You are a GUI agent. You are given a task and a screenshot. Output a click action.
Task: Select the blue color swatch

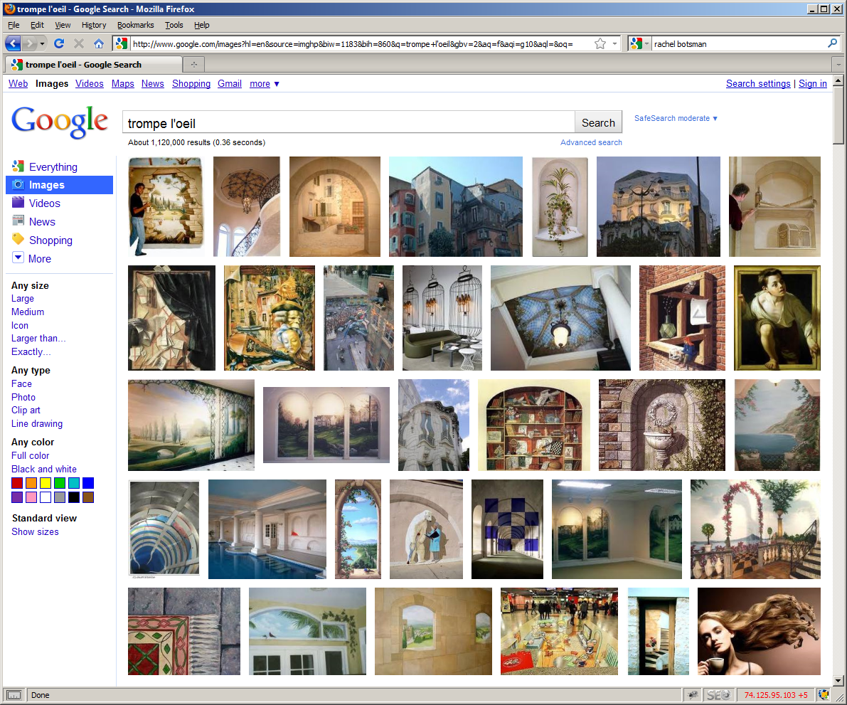coord(88,483)
